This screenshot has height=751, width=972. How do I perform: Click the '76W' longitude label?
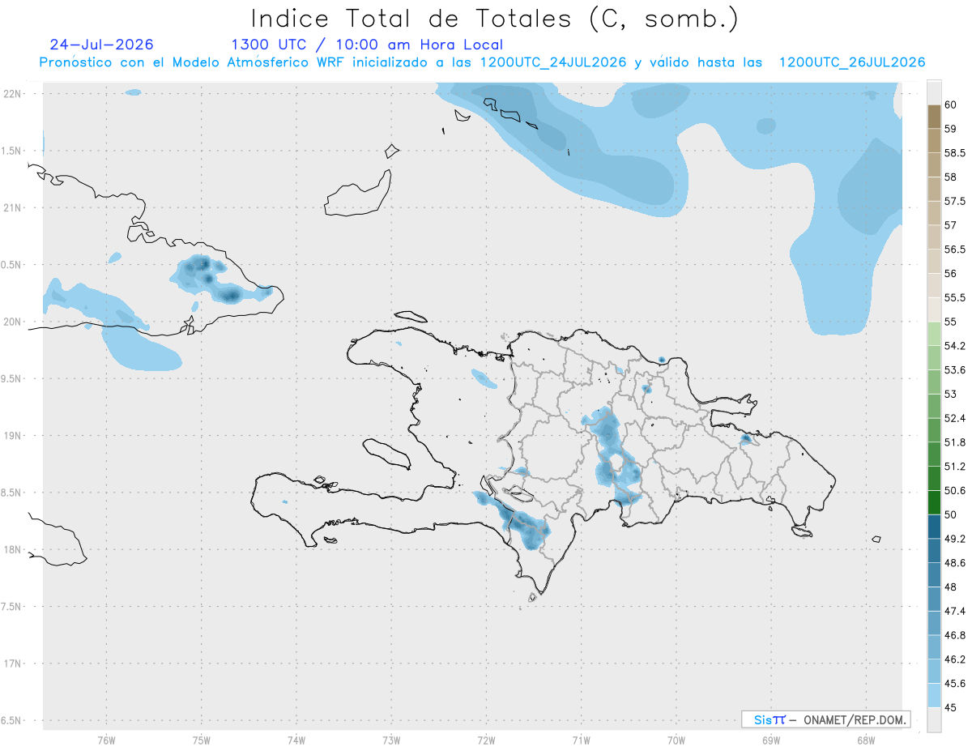point(106,740)
